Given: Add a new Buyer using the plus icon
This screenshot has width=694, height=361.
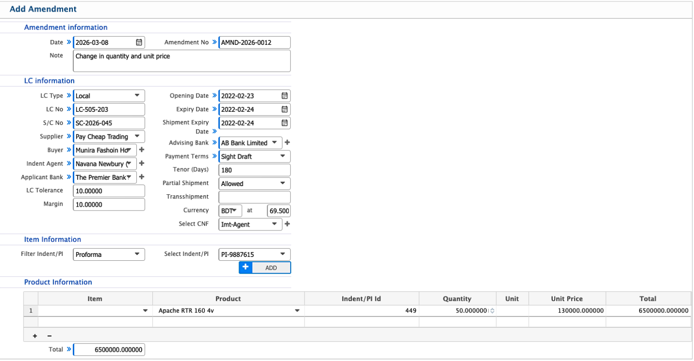Looking at the screenshot, I should [142, 149].
